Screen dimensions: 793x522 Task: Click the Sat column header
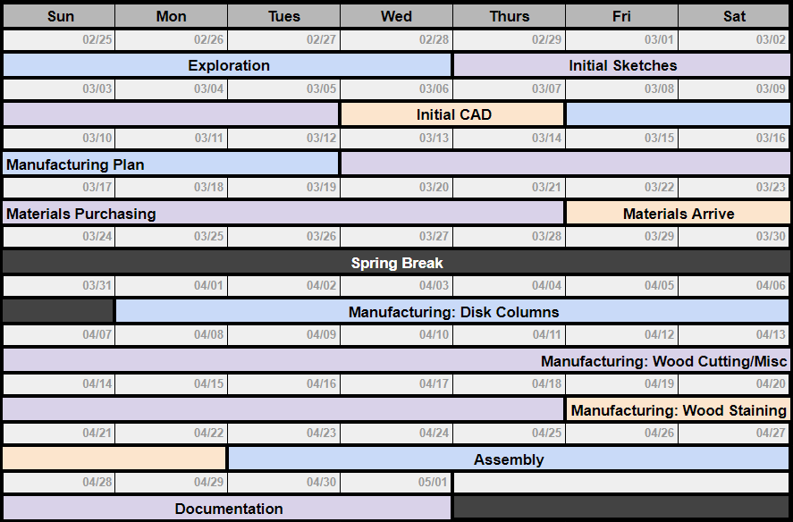click(734, 16)
